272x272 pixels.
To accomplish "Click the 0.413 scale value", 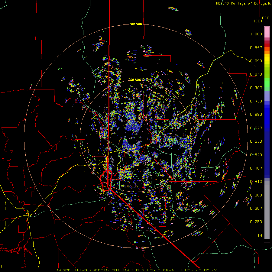I will point(256,182).
